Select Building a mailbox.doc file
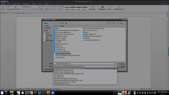The image size is (169, 95). [89, 34]
